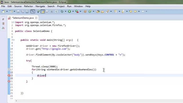183x103 pixels.
Task: Open the Project menu
Action: pyautogui.click(x=61, y=6)
